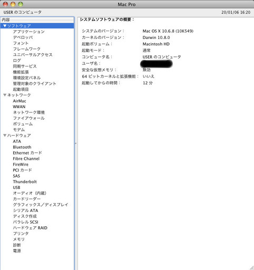Screen dimensions: 254x270
Task: Select モデム in the sidebar
Action: pyautogui.click(x=19, y=130)
